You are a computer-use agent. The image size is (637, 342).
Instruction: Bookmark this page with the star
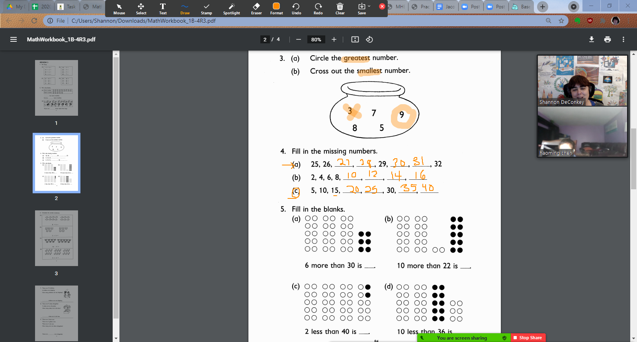tap(561, 21)
